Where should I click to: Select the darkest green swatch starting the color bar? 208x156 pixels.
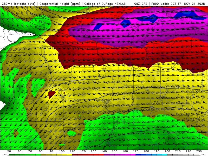tap(12, 155)
